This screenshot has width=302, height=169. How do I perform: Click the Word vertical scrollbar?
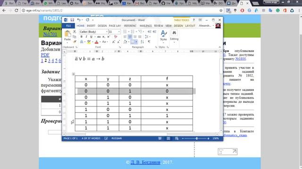pos(221,91)
